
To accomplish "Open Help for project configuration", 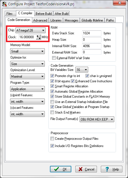I will tap(111, 169).
